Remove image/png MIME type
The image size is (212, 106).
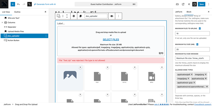pyautogui.click(x=206, y=74)
